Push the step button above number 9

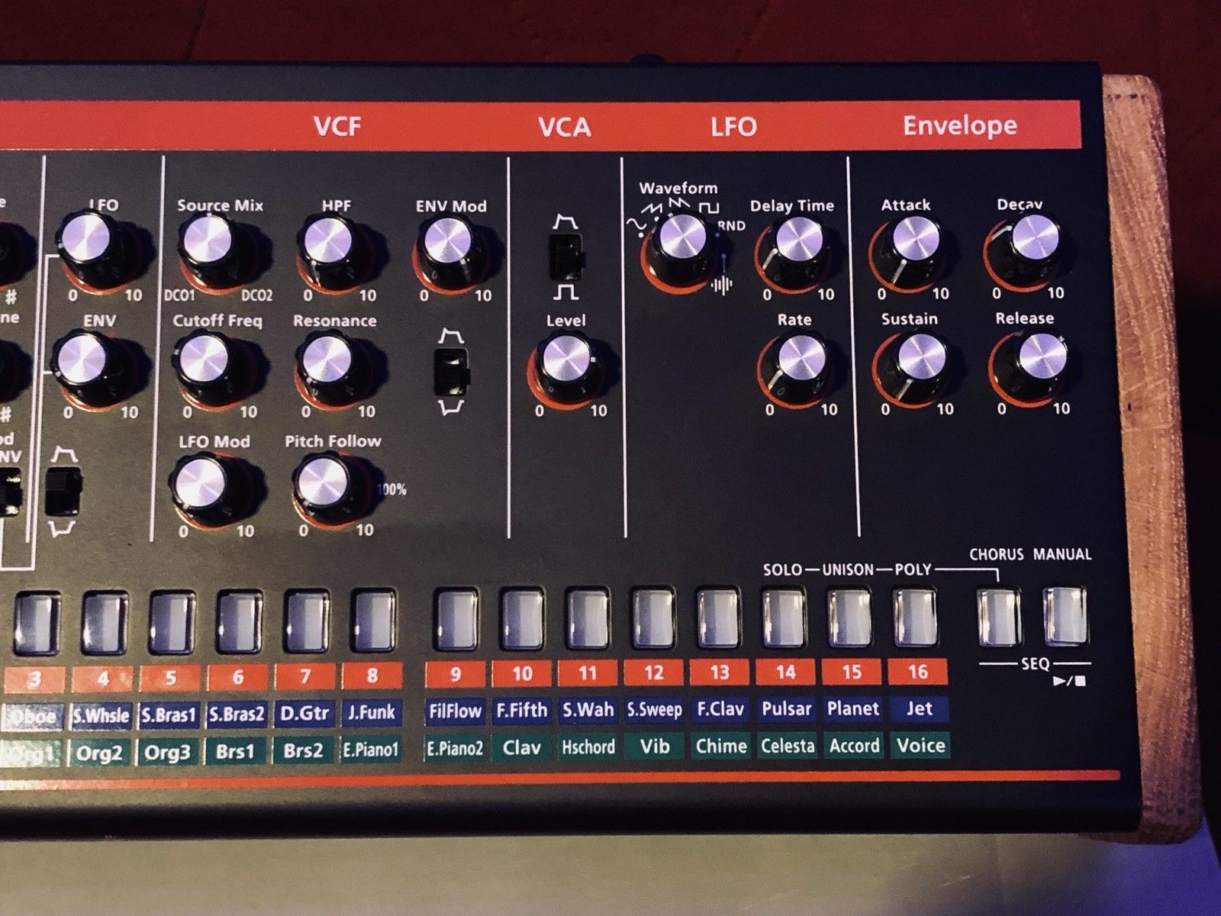coord(456,618)
